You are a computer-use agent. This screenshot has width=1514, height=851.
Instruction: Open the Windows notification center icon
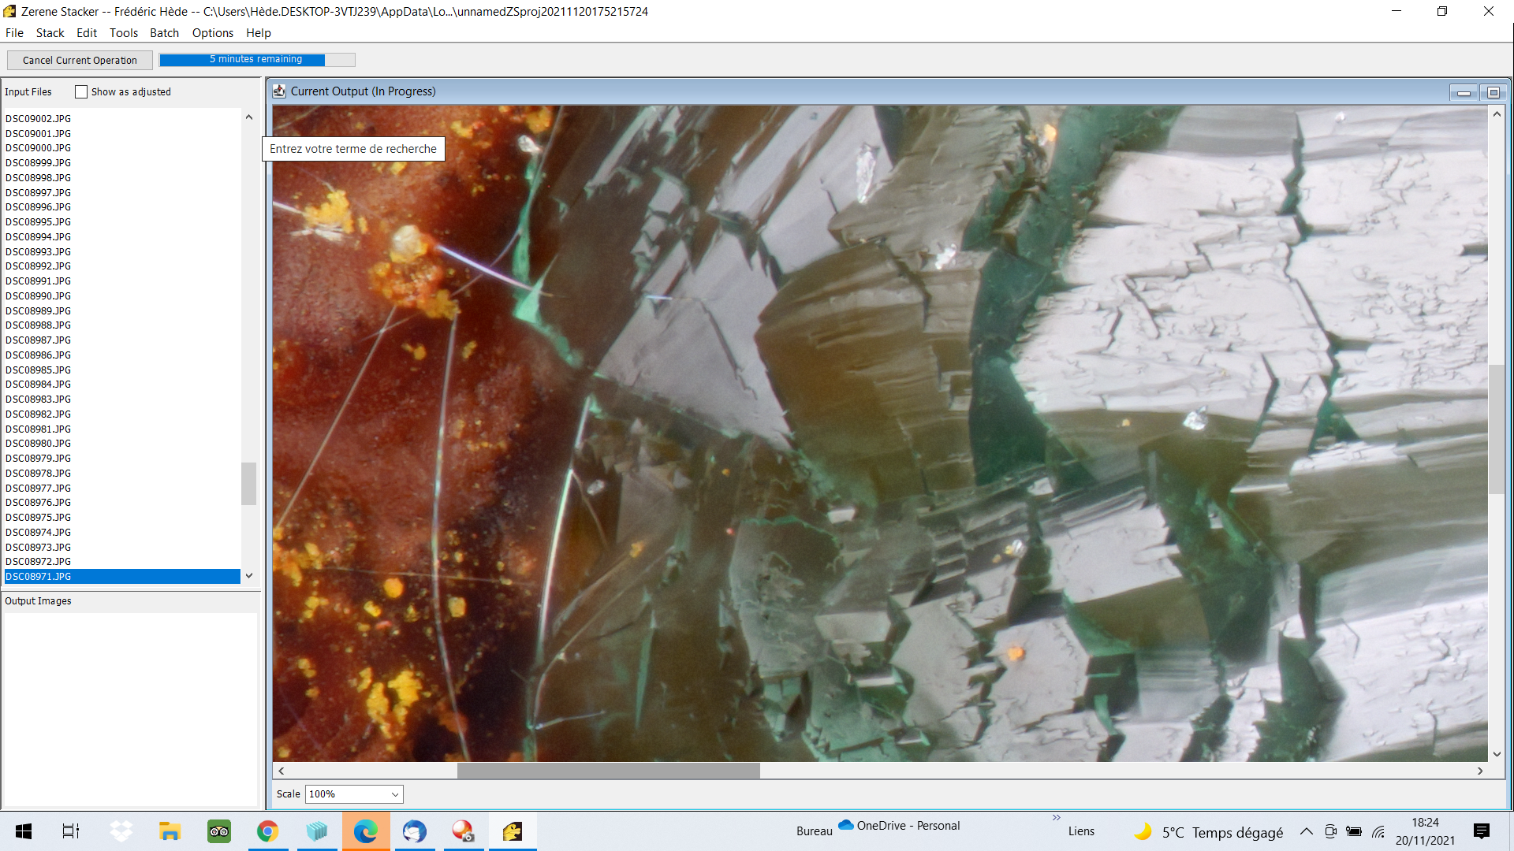(x=1482, y=831)
